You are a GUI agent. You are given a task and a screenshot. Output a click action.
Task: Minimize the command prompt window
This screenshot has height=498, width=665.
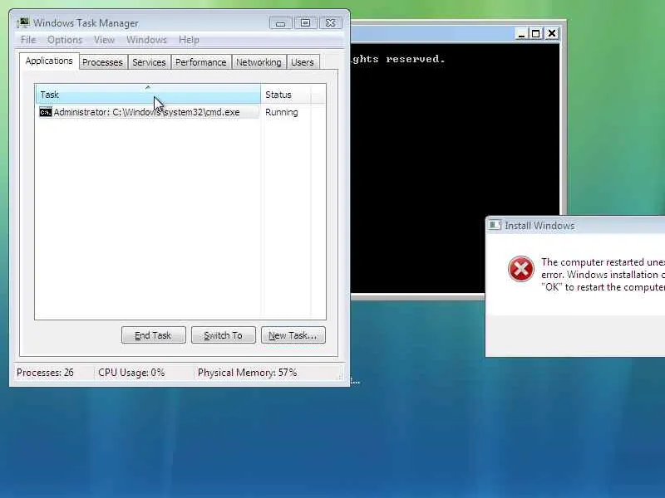pos(521,33)
